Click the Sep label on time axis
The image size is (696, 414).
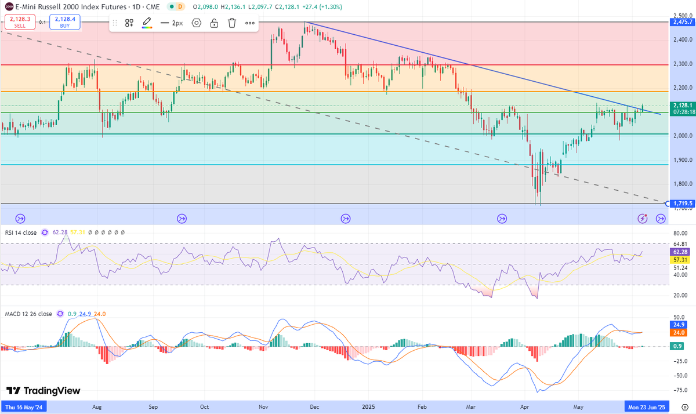point(153,407)
